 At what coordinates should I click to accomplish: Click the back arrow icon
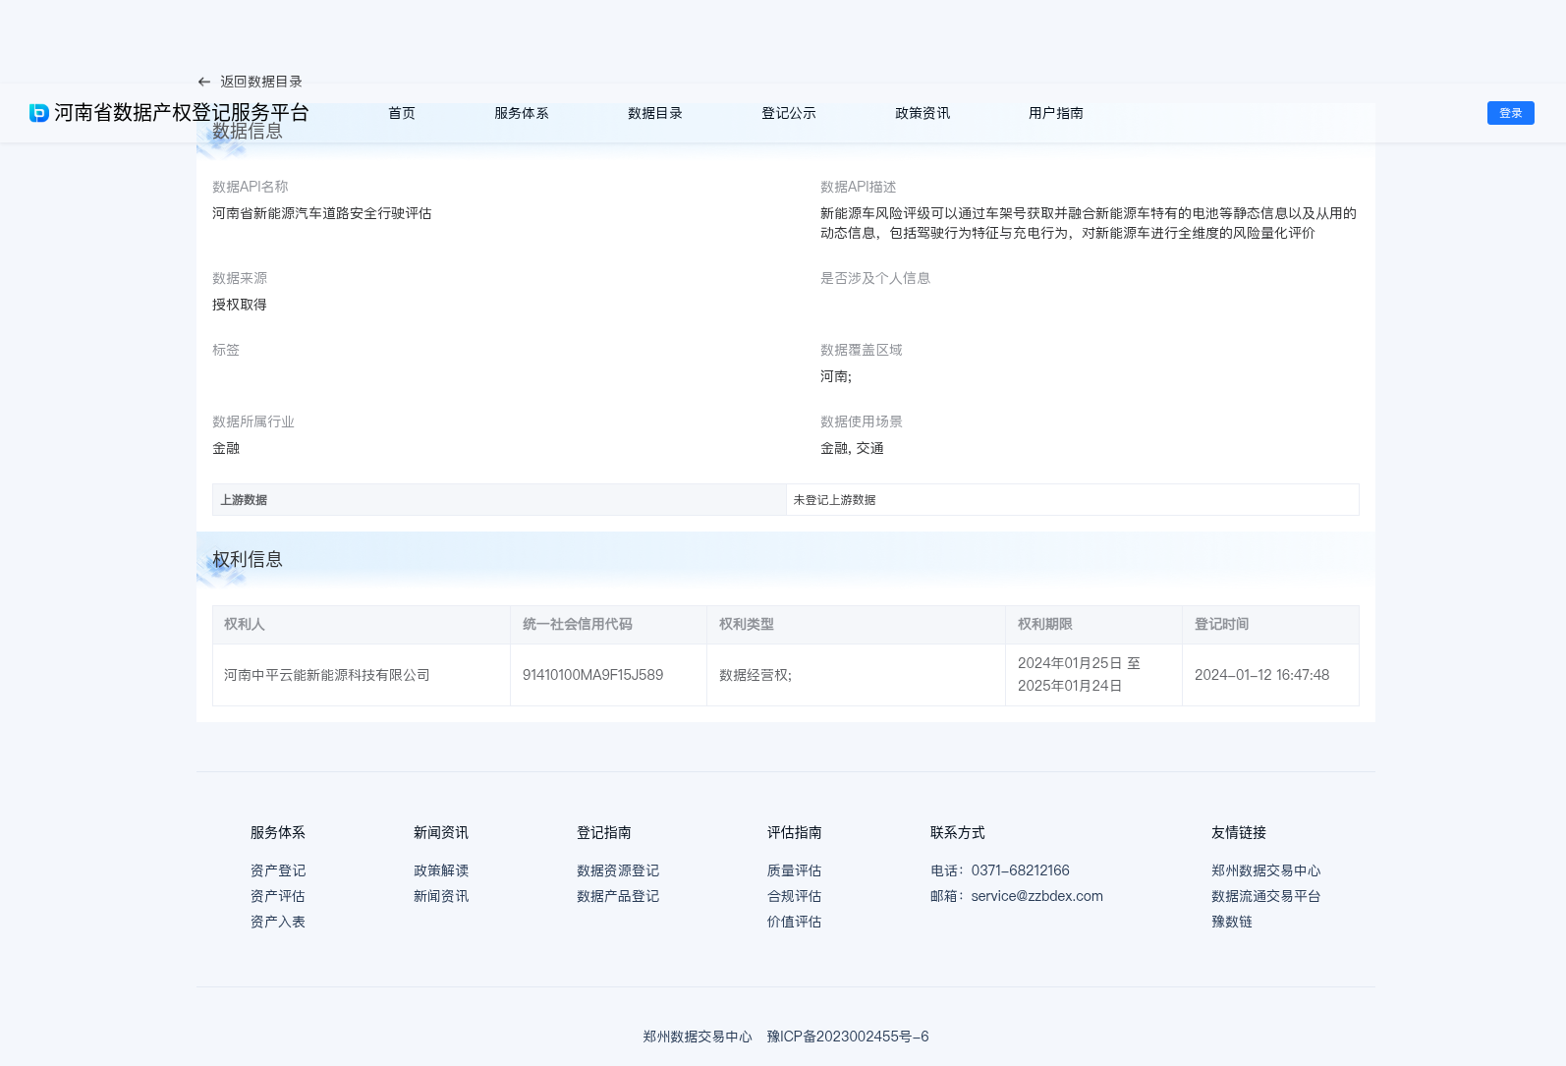click(x=204, y=82)
